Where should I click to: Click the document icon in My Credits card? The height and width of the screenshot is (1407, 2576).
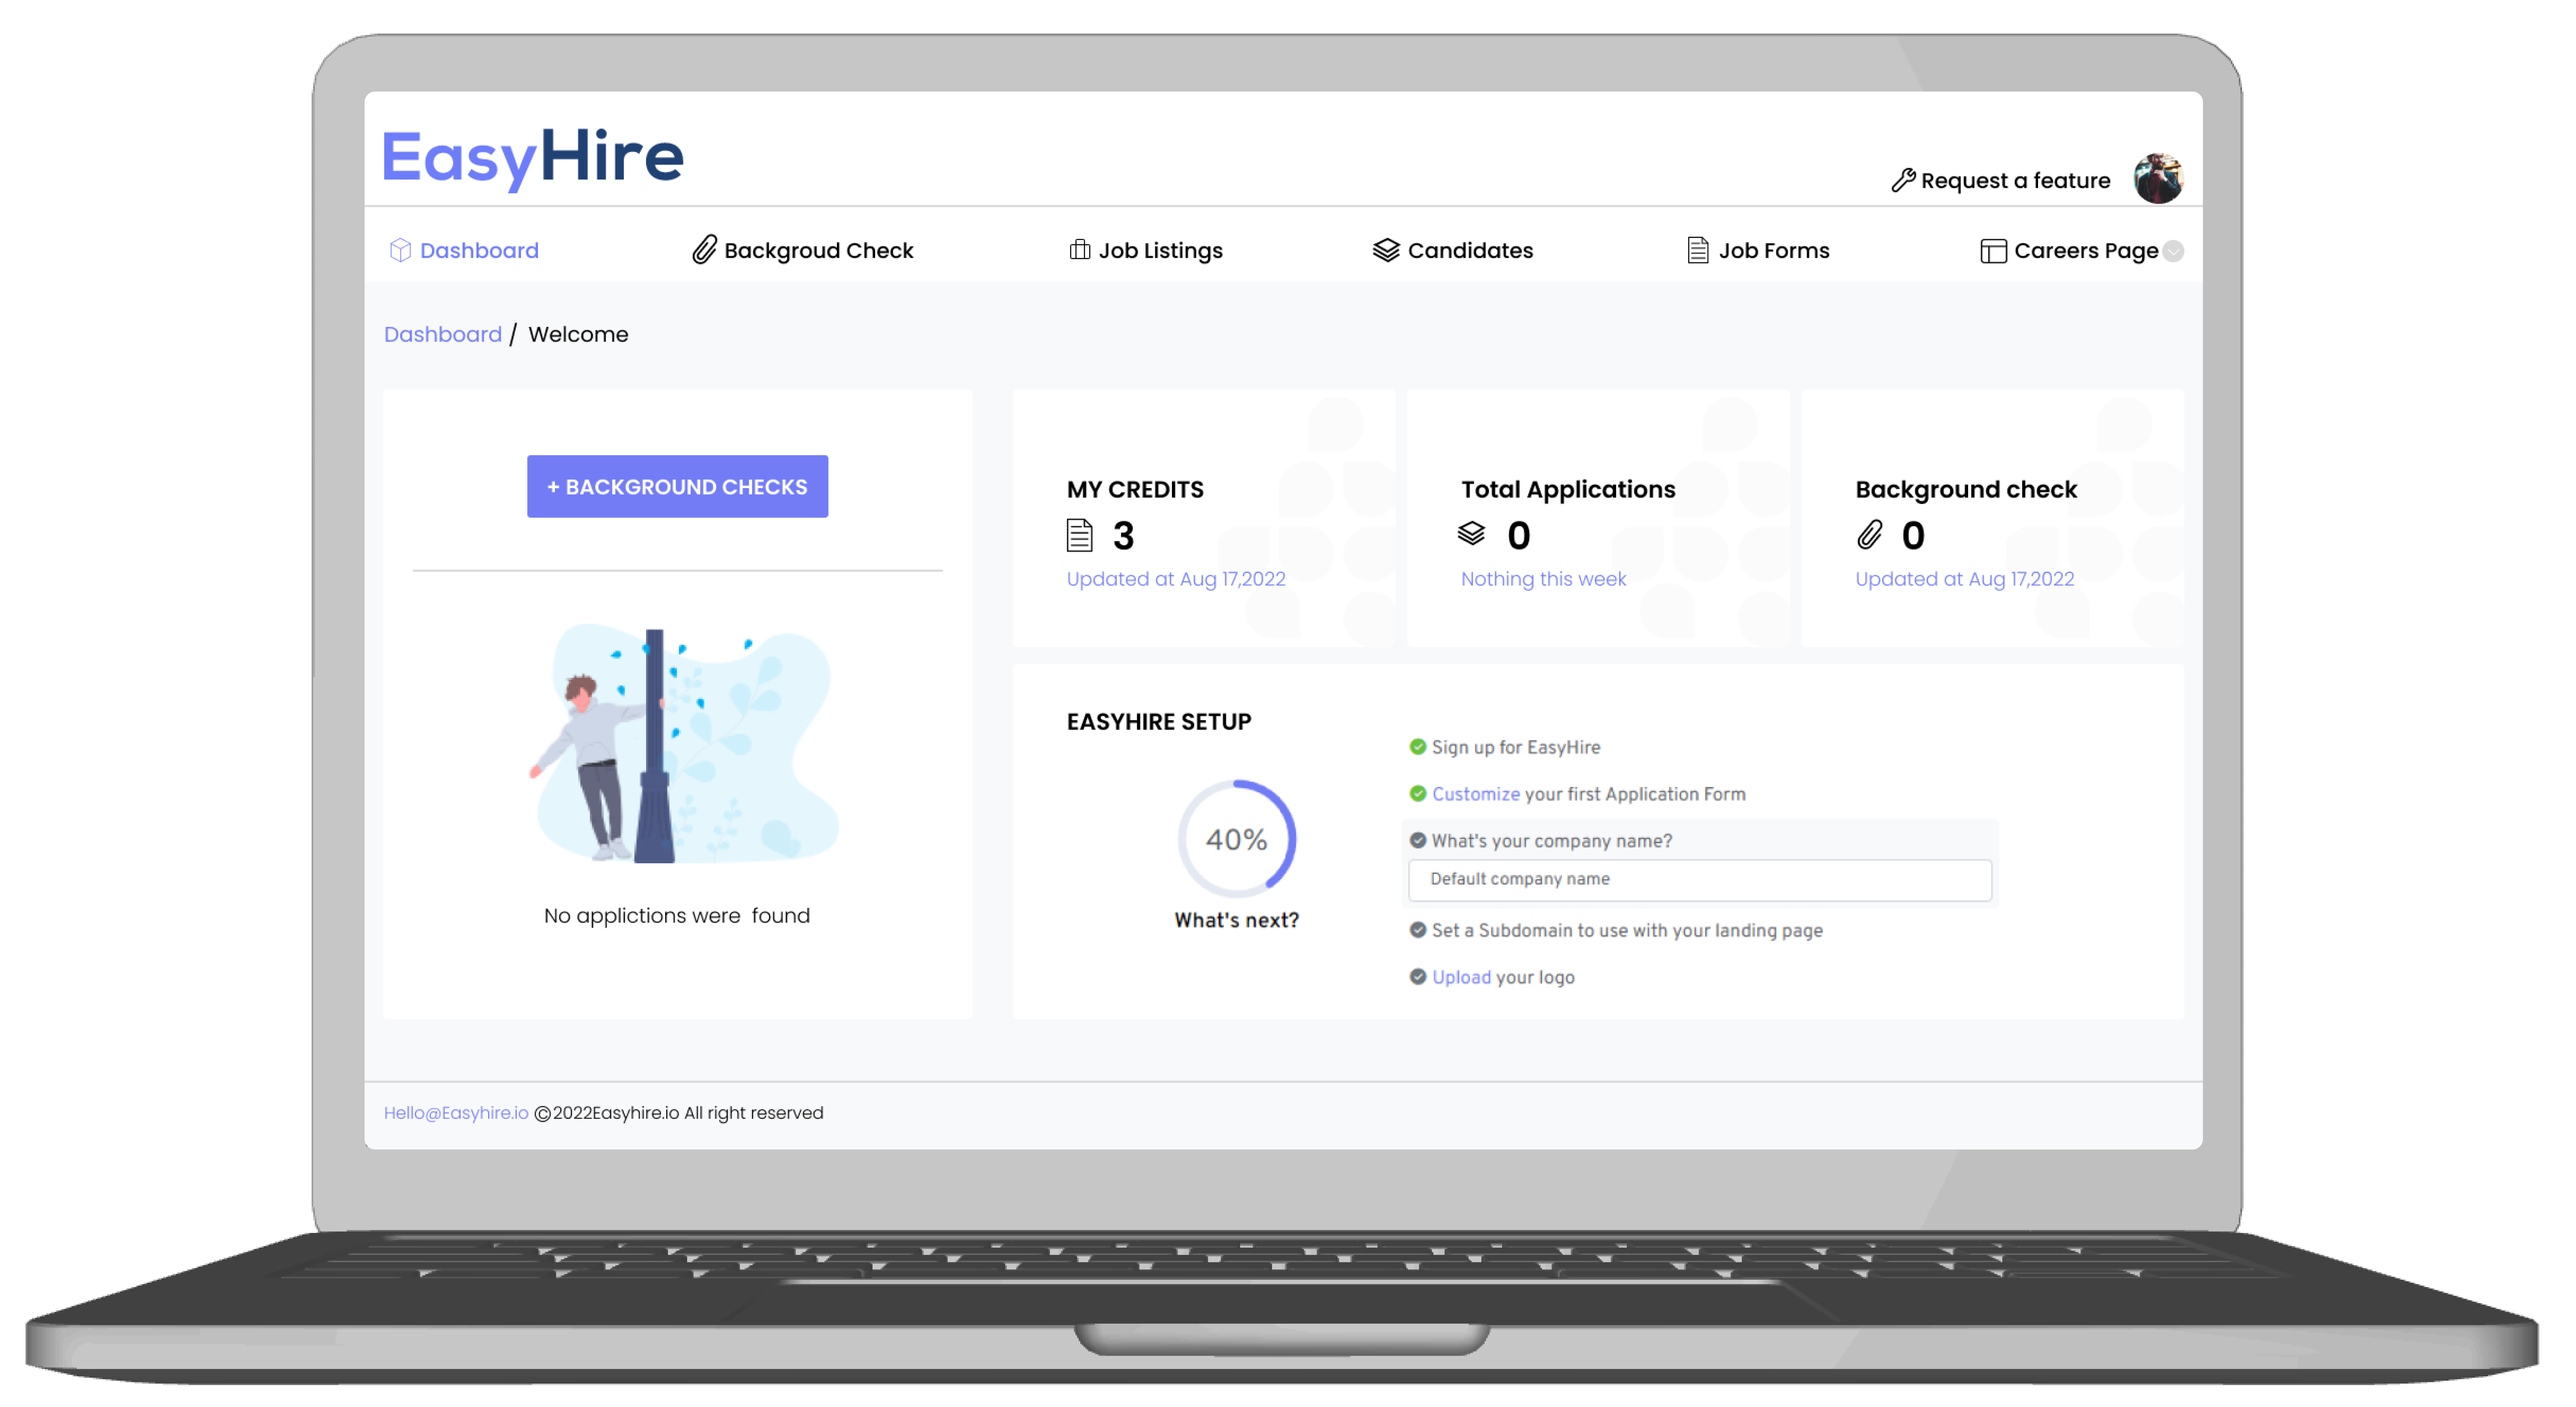(x=1079, y=535)
